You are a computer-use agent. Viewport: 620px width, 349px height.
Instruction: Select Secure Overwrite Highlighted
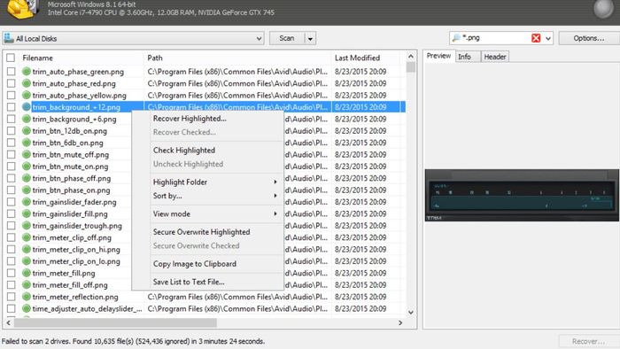[202, 232]
